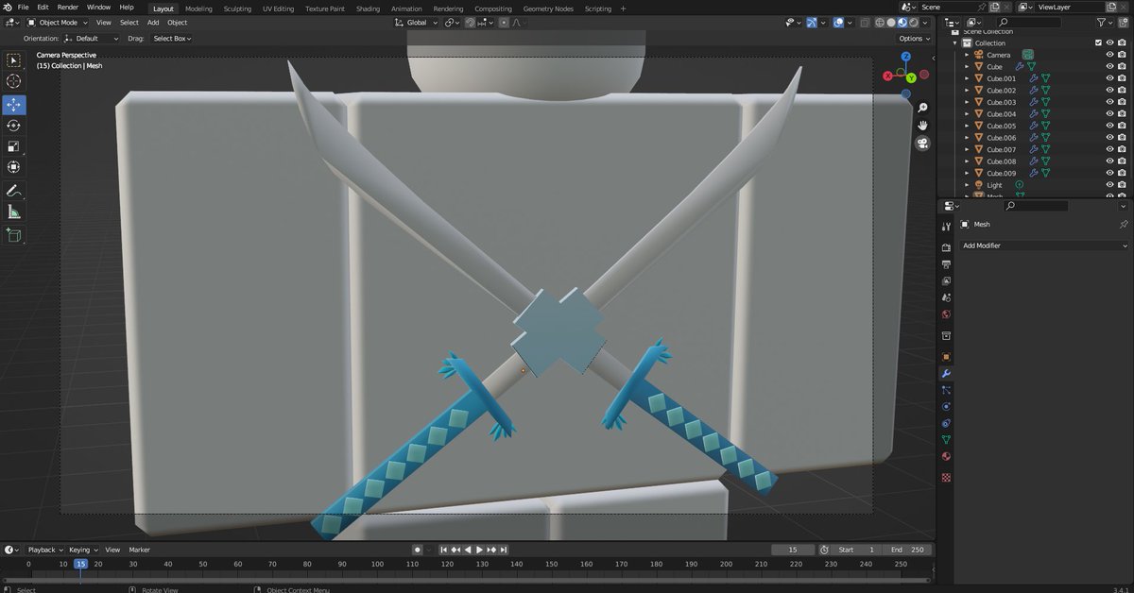Toggle snapping magnet in header

point(472,22)
